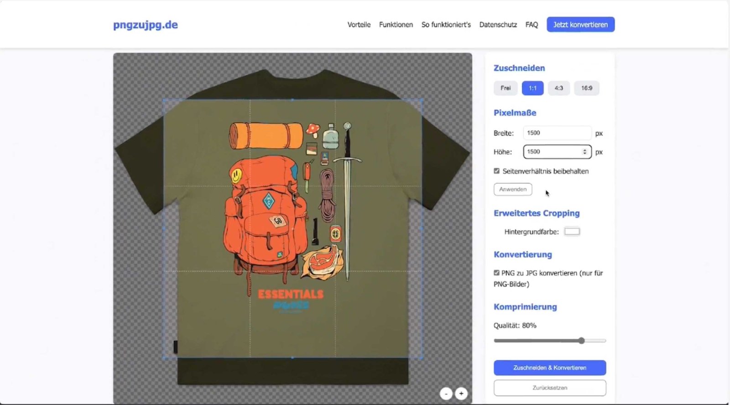Click the Zurücksetzen reset button

coord(550,388)
